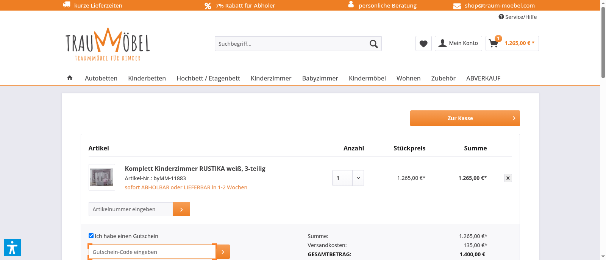Click the percent icon beside 7% Rabatt

208,6
